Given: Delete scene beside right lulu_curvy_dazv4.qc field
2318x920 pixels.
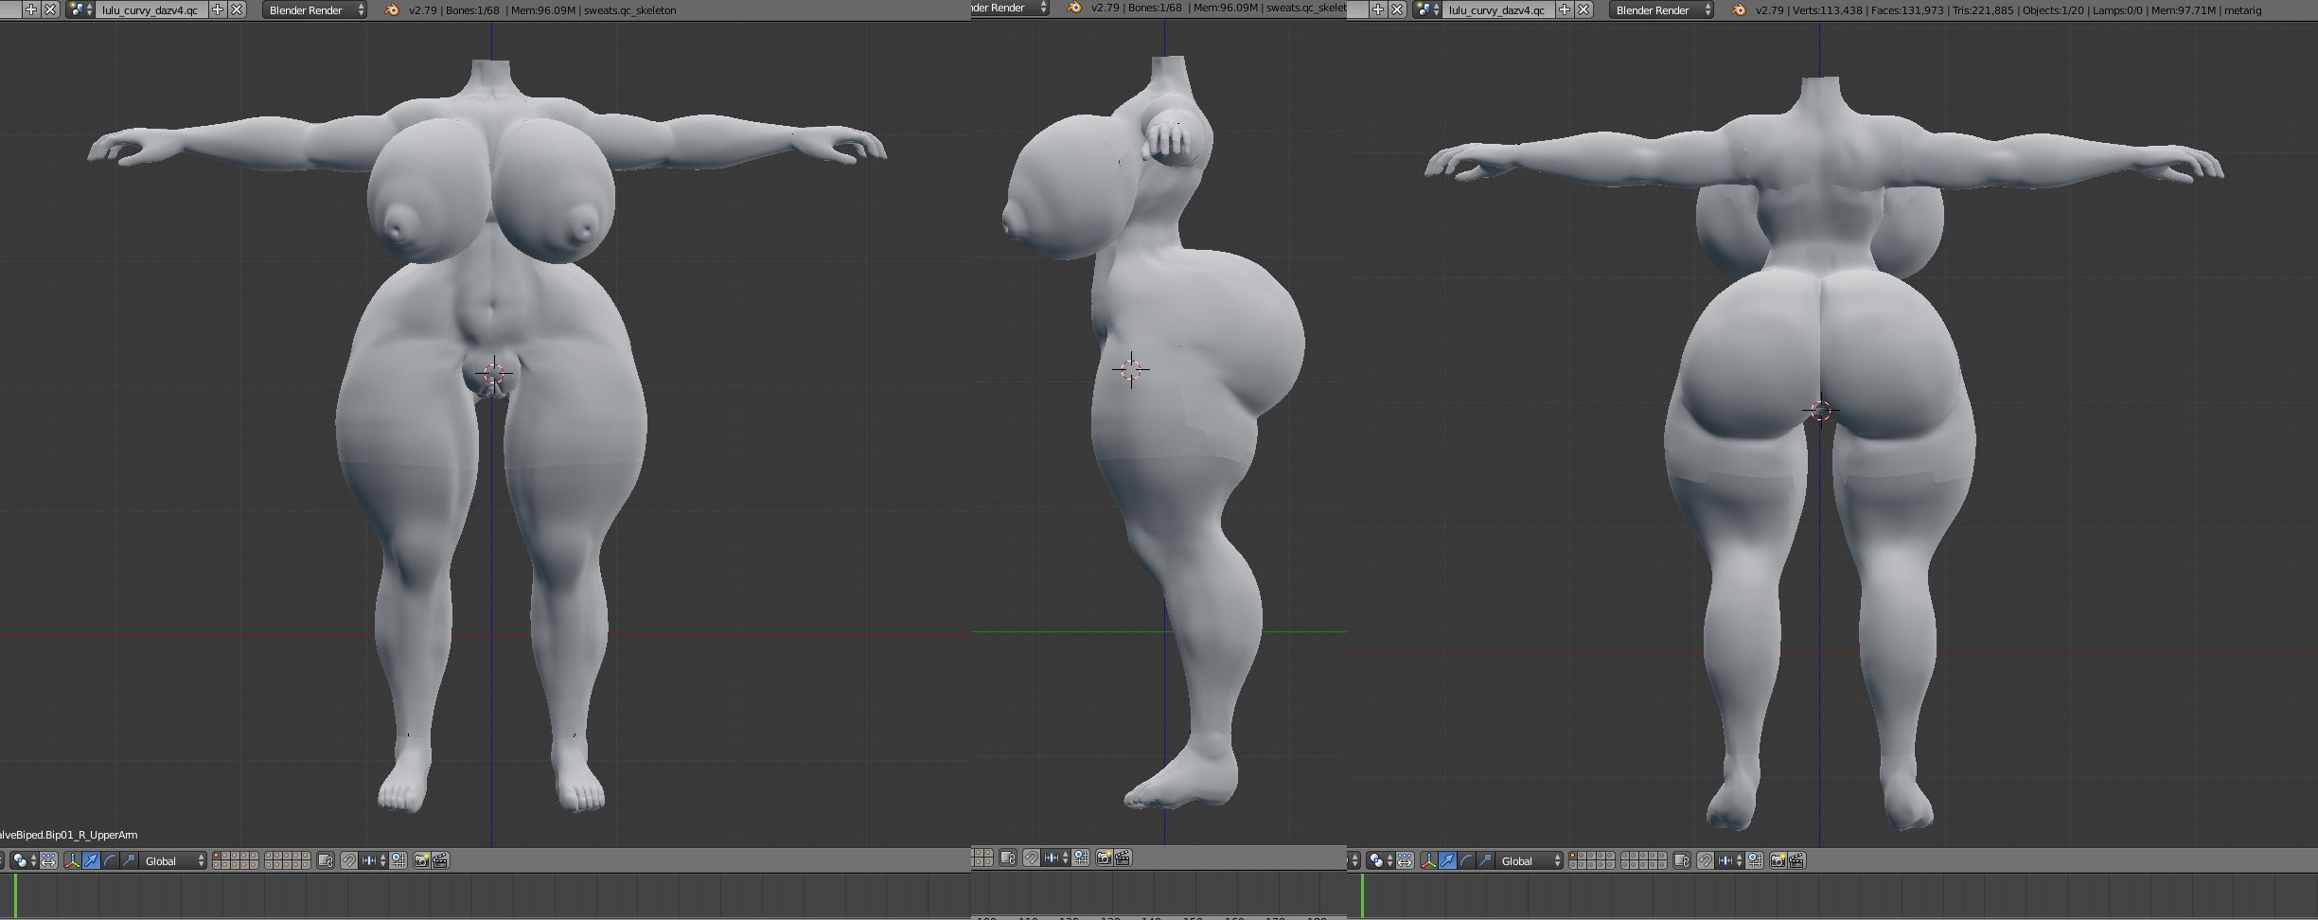Looking at the screenshot, I should (1584, 9).
